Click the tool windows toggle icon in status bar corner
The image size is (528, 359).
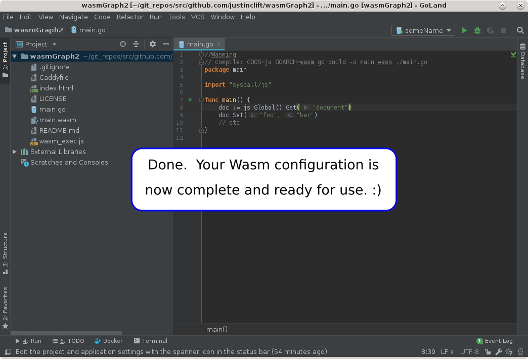click(x=8, y=351)
